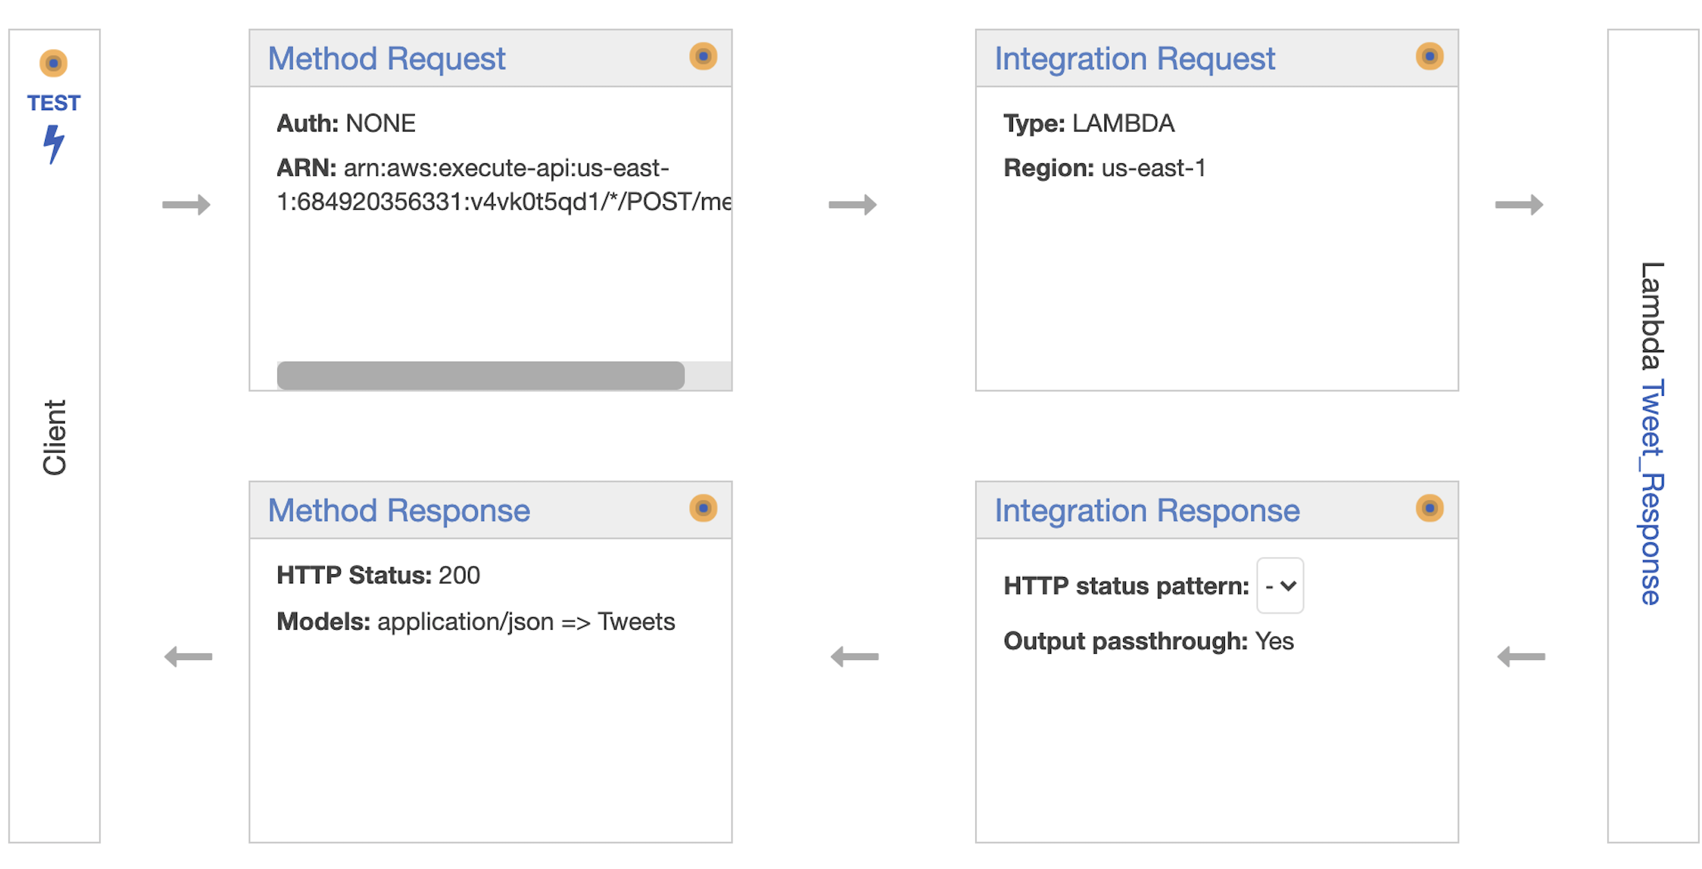Click the lightning bolt Test icon
The image size is (1702, 869).
[x=53, y=144]
